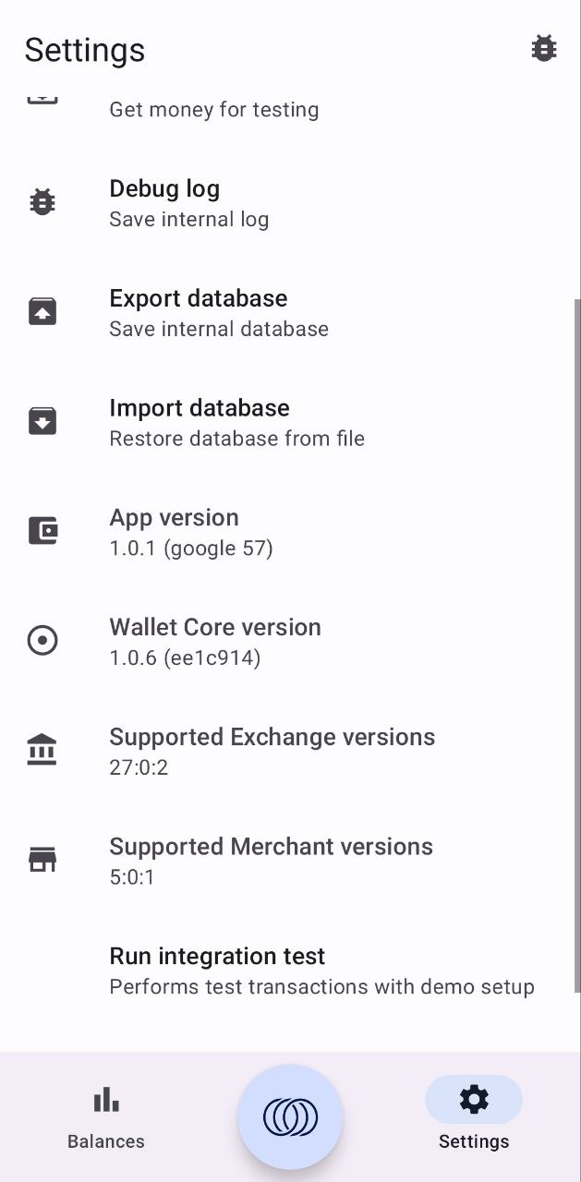Tap the bug icon beside Debug log

tap(42, 202)
